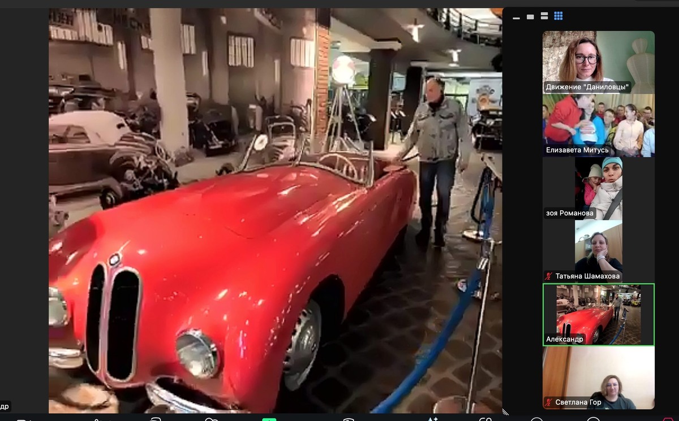
Task: Click the name label Елизавета Митусь
Action: [x=577, y=150]
